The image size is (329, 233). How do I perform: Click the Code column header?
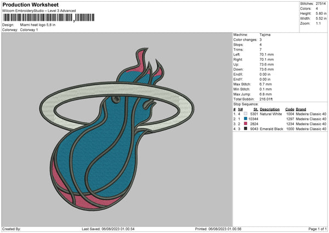coord(290,109)
